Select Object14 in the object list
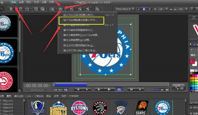This screenshot has height=115, width=198. pyautogui.click(x=7, y=108)
